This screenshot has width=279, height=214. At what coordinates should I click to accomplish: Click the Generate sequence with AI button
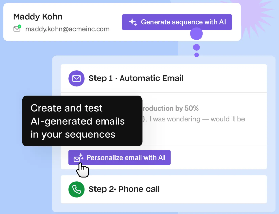[177, 22]
